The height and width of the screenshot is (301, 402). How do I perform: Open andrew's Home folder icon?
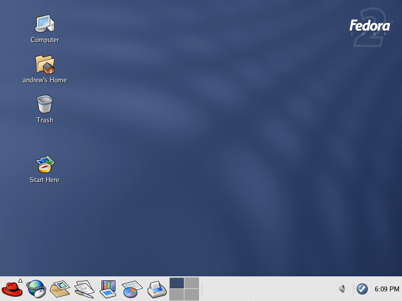coord(45,64)
